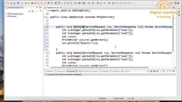
Task: Open the New wizard dropdown arrow
Action: click(x=9, y=3)
